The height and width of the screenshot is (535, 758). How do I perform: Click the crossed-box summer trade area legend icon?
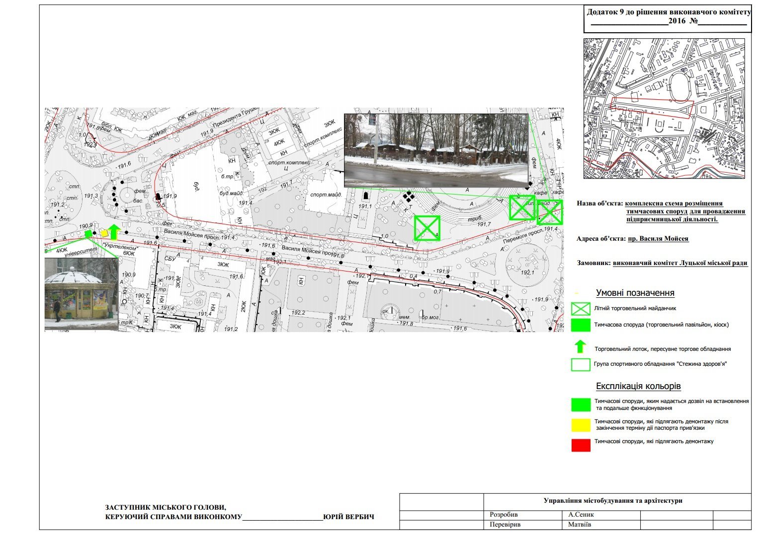coord(581,309)
